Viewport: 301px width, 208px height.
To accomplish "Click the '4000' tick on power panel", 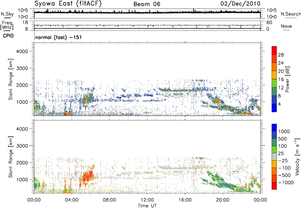I will 22,51.
